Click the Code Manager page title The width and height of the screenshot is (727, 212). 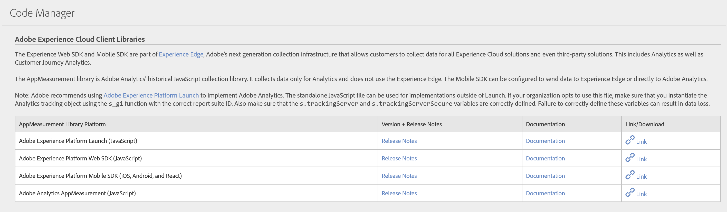[42, 13]
